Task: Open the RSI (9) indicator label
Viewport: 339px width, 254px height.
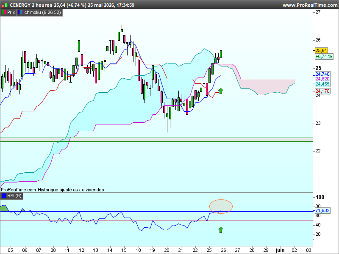Action: pos(12,196)
